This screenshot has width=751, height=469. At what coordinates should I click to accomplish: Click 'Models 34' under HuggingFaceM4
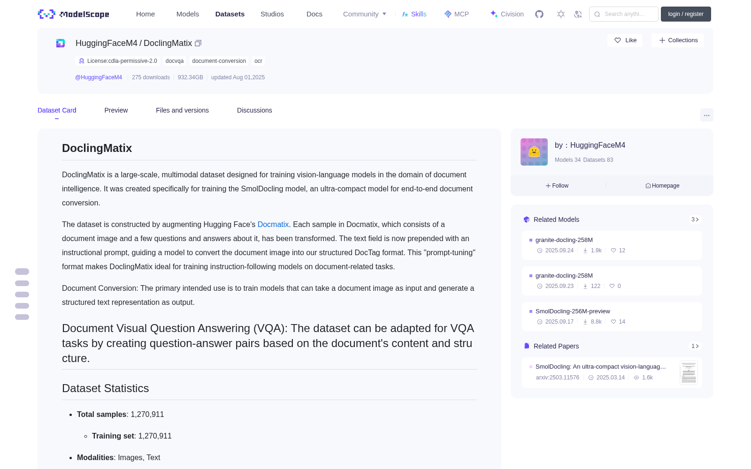tap(567, 160)
